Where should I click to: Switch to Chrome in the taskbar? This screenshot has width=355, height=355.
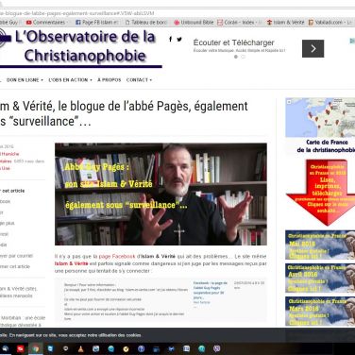pos(36,348)
